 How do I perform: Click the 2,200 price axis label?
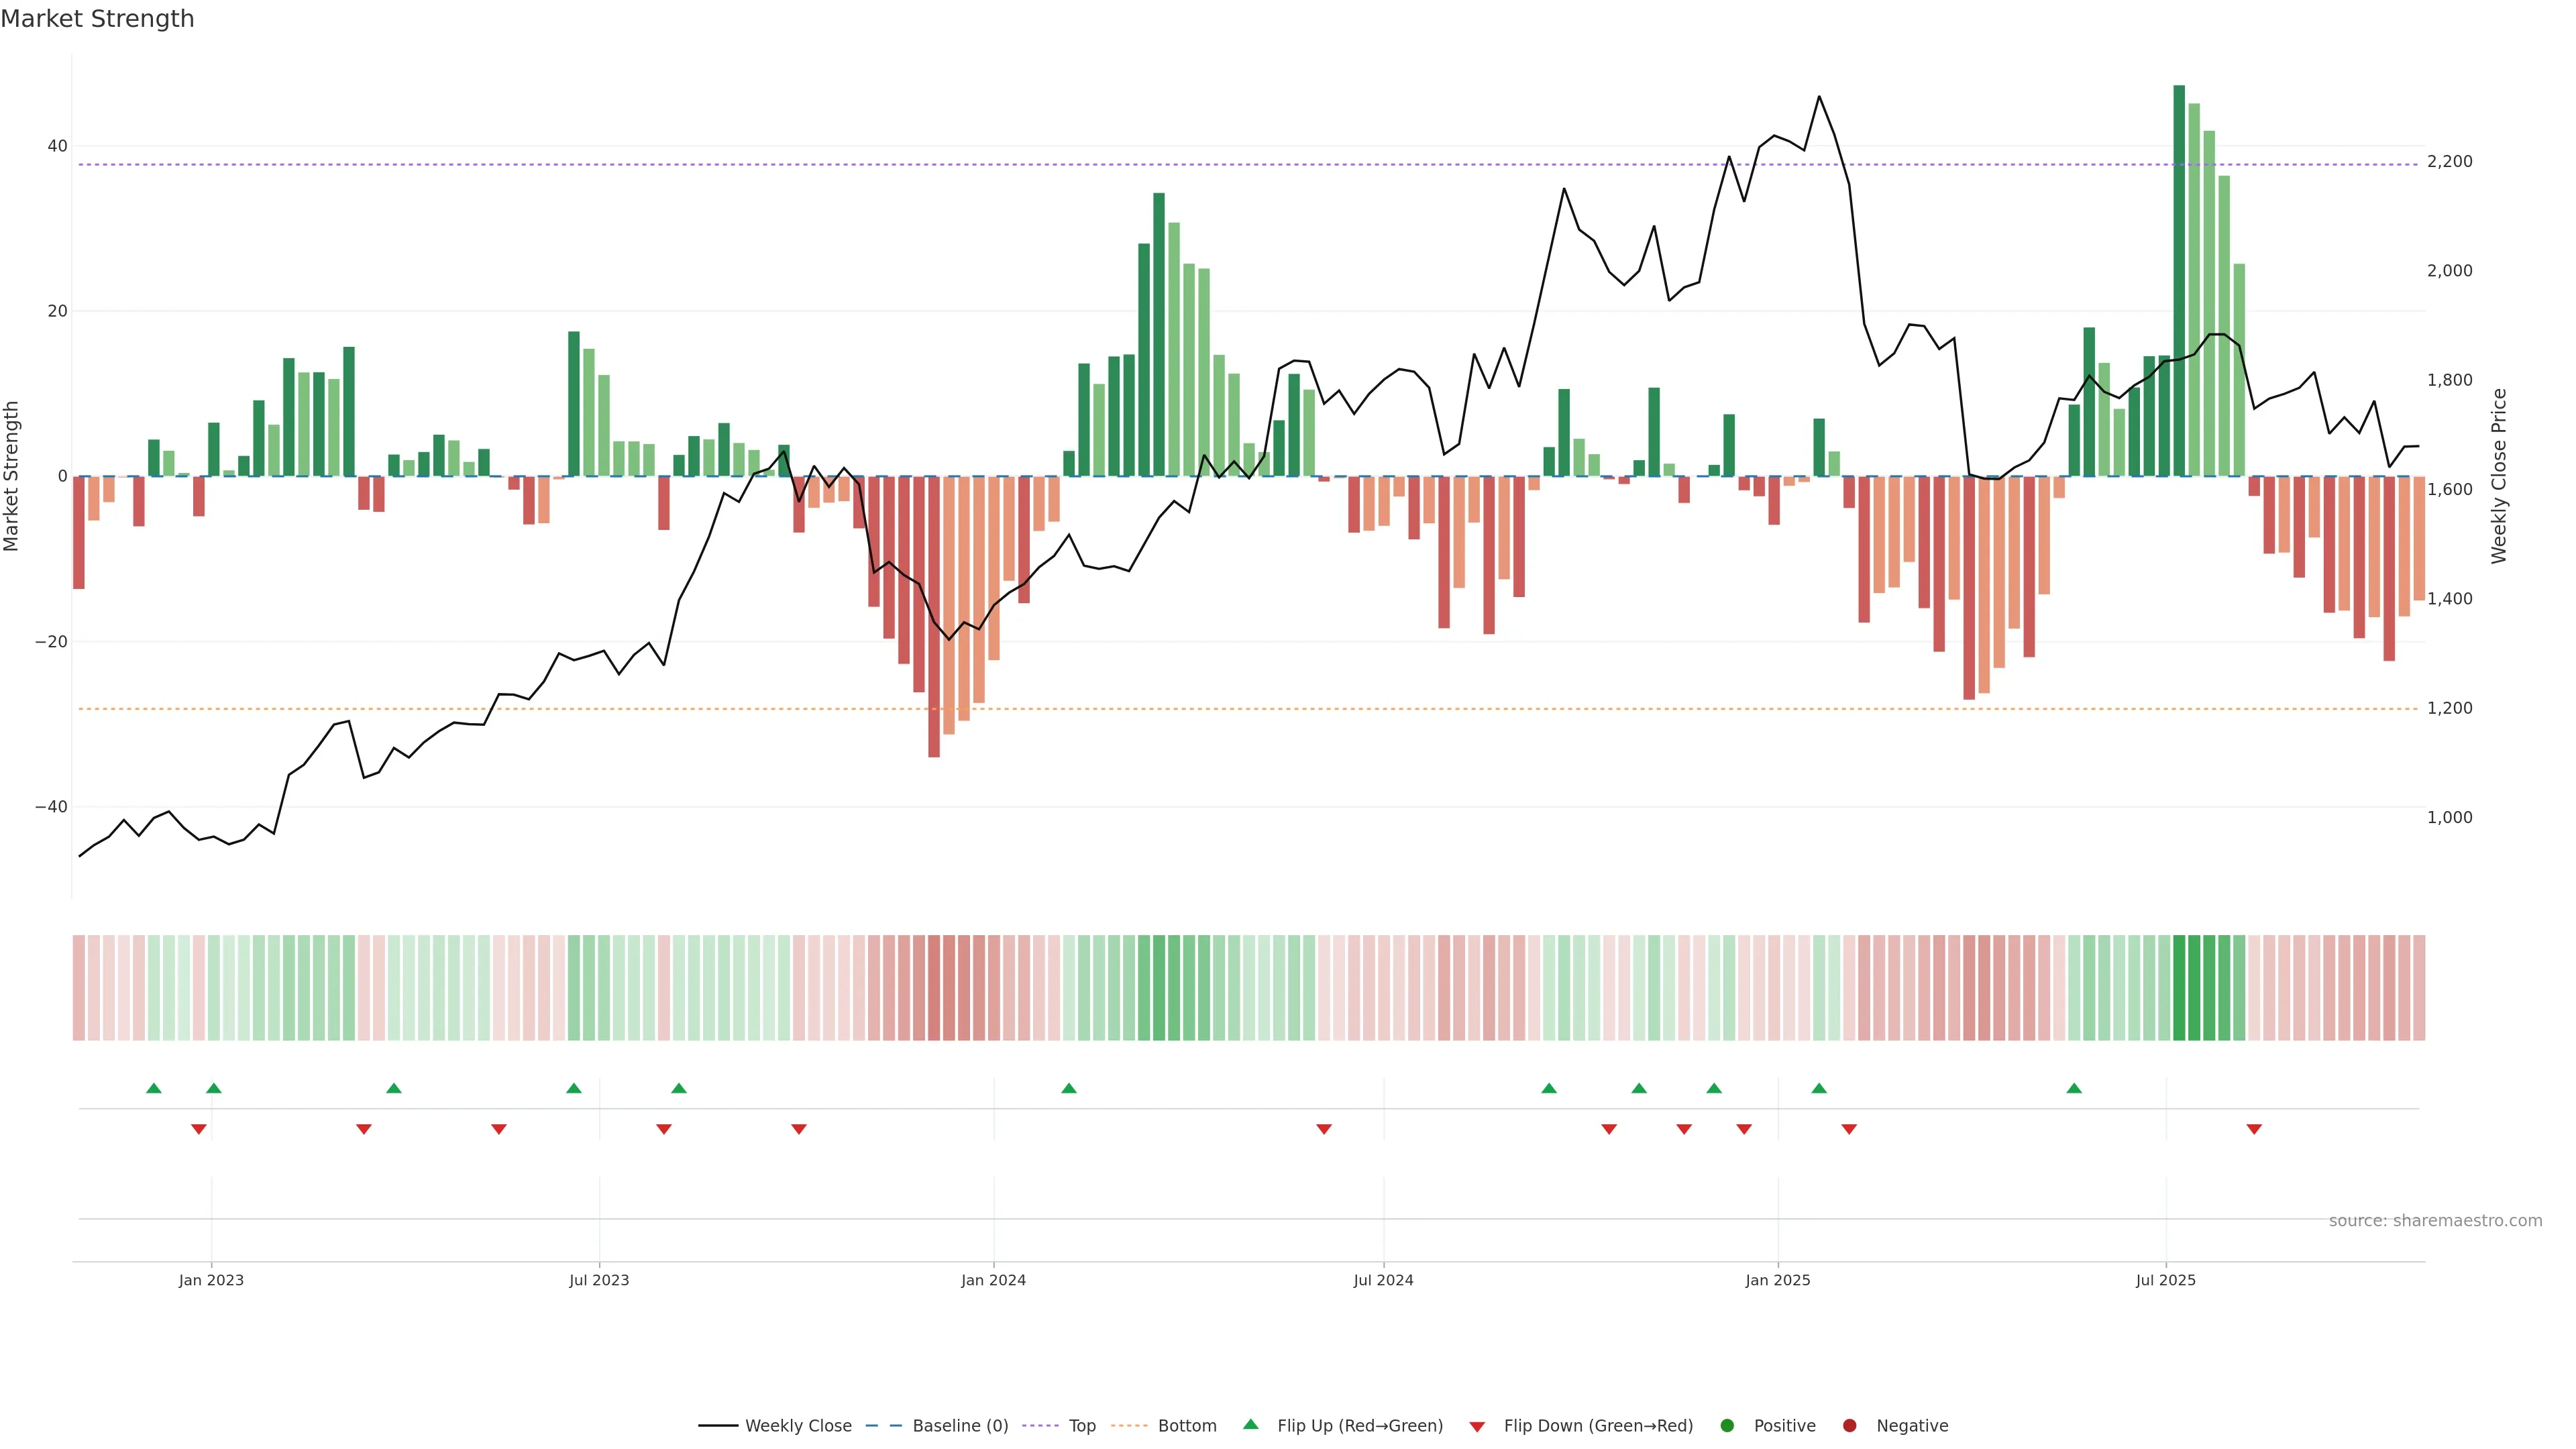point(2449,162)
